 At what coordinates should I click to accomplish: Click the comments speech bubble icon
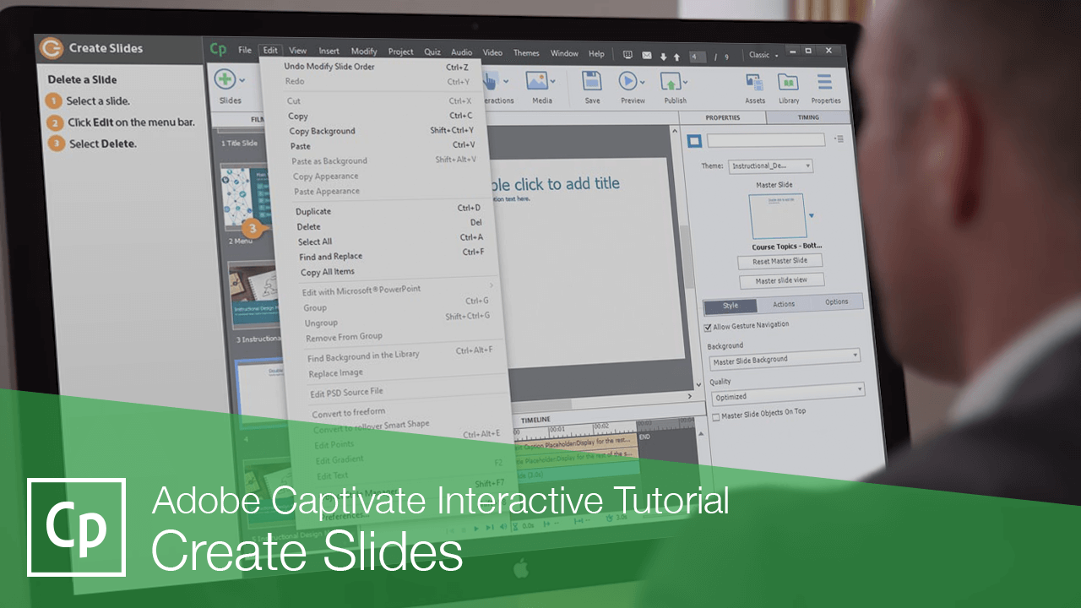coord(627,55)
